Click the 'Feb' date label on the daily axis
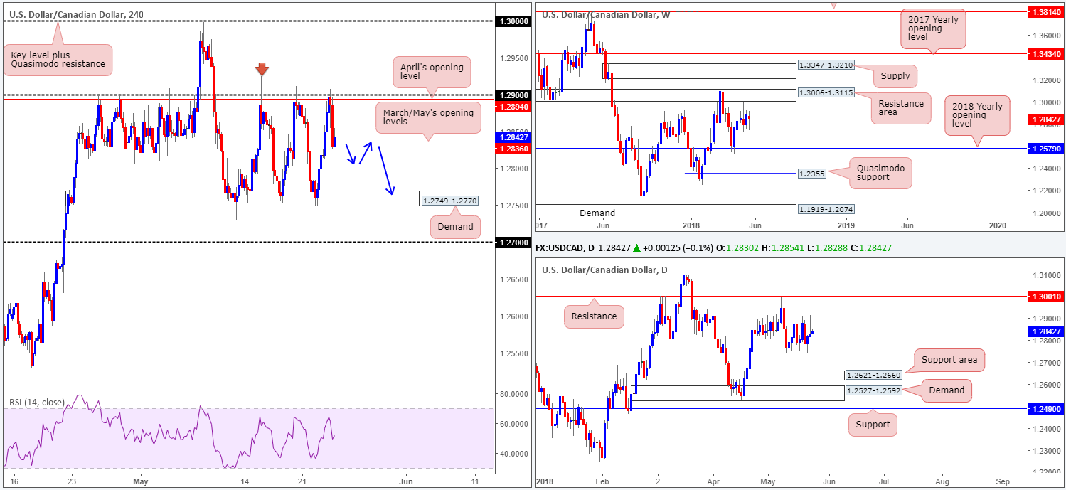1066x490 pixels. tap(602, 481)
